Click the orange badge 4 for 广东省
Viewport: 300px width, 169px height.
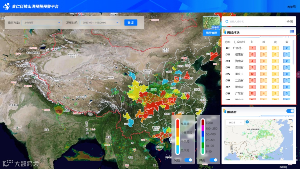click(264, 93)
